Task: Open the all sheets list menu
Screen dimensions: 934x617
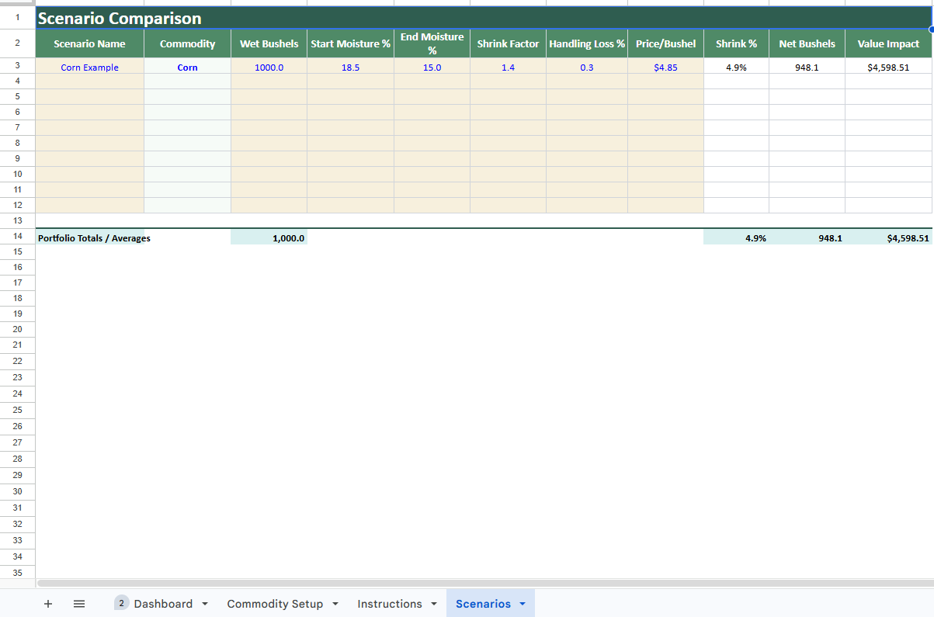Action: [x=78, y=604]
